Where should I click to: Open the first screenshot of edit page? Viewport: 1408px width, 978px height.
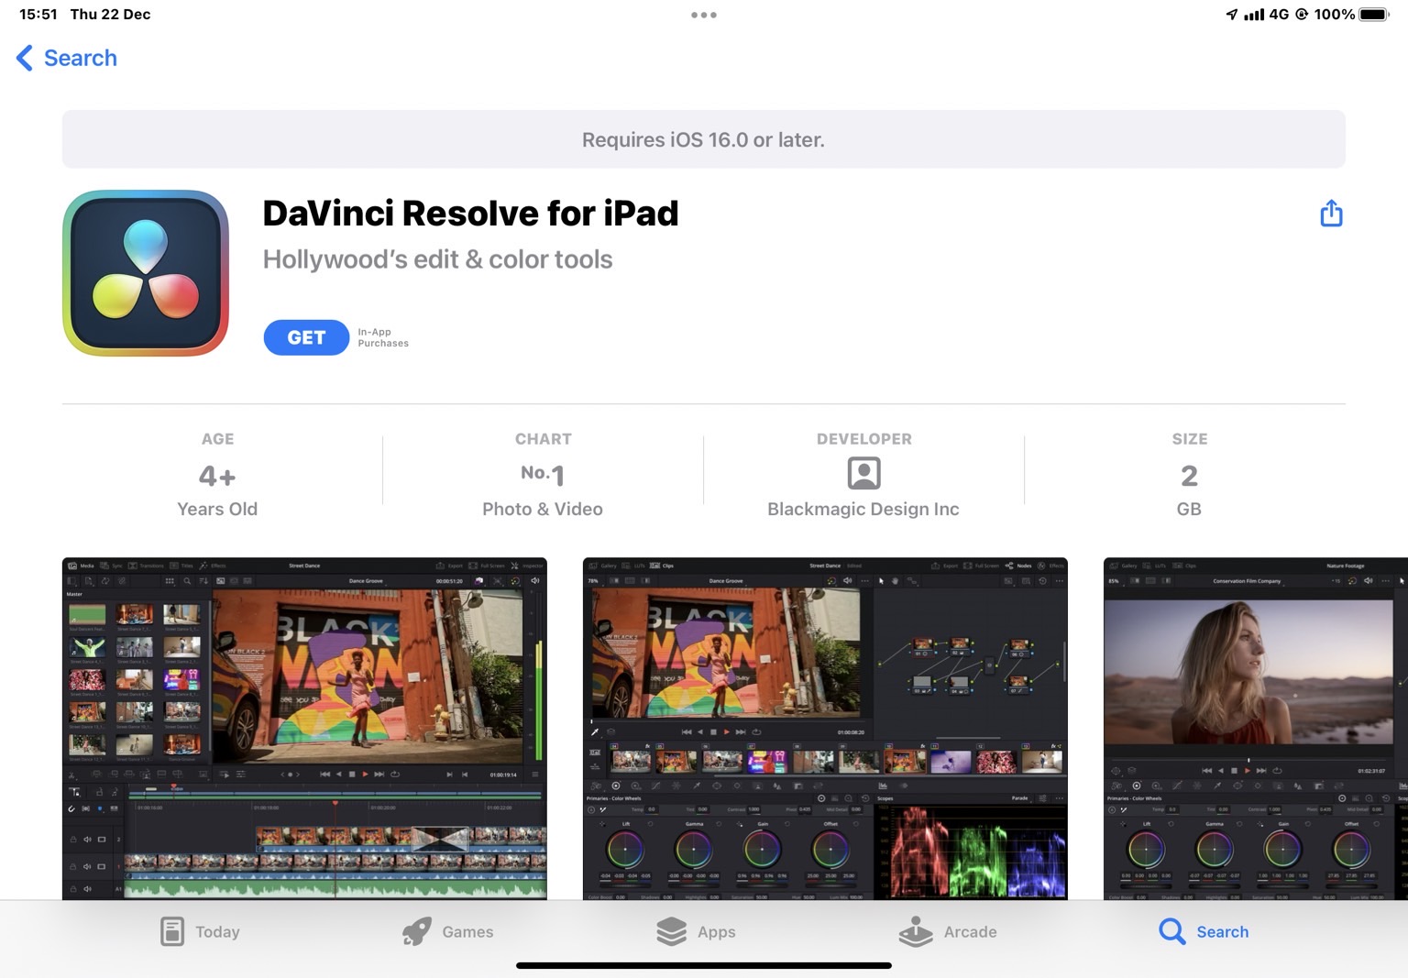pyautogui.click(x=304, y=728)
